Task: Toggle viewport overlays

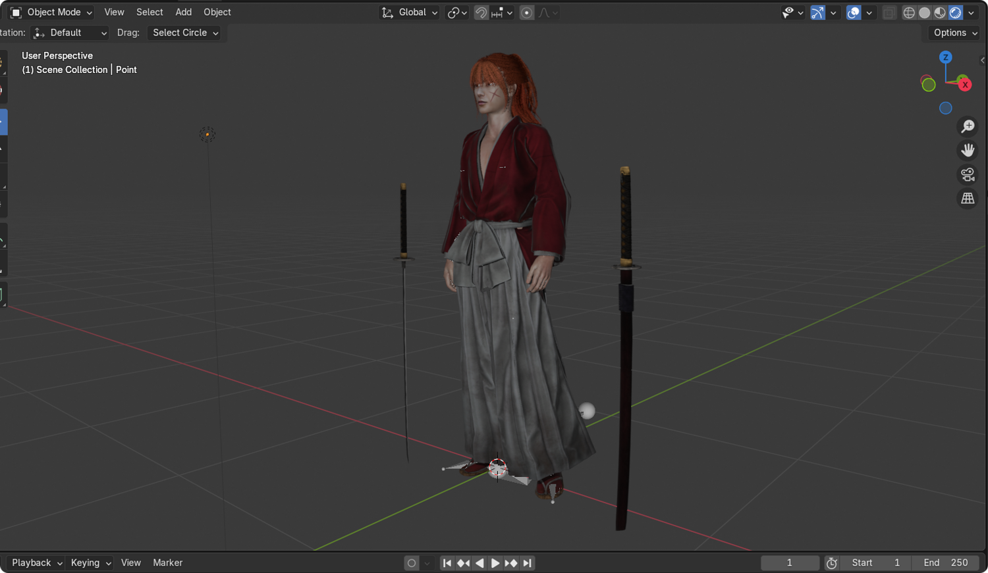Action: click(854, 12)
